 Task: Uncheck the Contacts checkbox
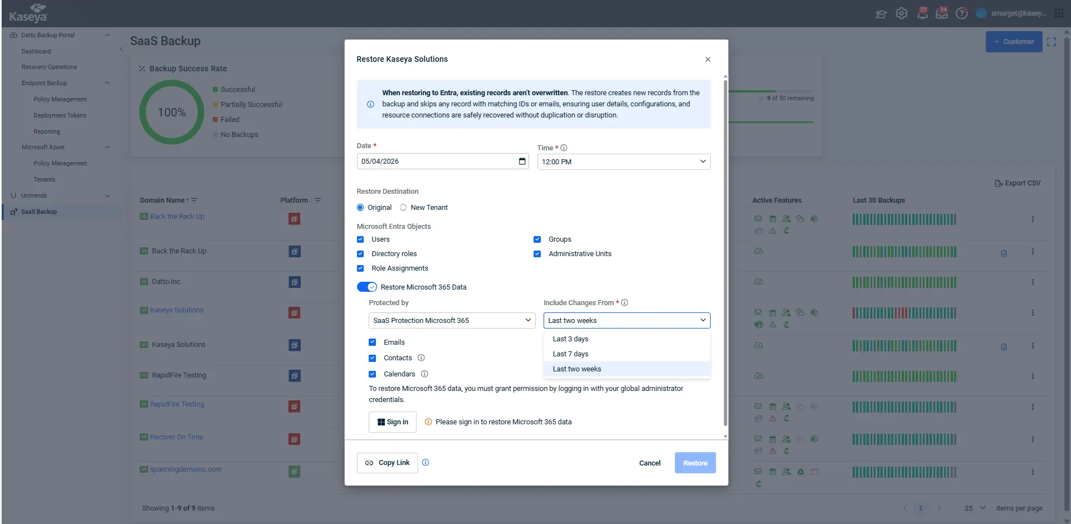pos(373,358)
